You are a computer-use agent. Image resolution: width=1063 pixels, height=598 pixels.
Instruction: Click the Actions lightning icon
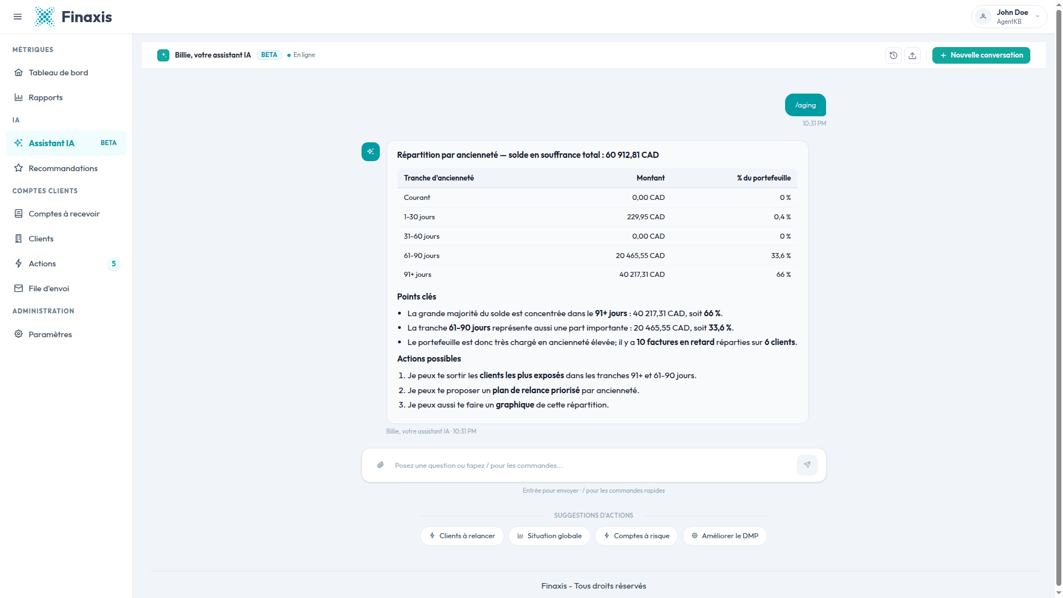coord(19,264)
